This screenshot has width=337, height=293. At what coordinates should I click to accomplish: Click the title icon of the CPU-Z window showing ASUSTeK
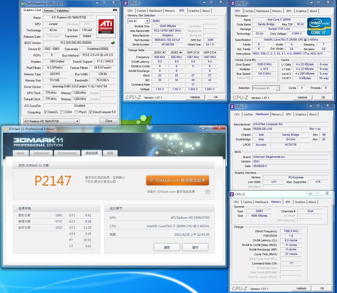232,106
